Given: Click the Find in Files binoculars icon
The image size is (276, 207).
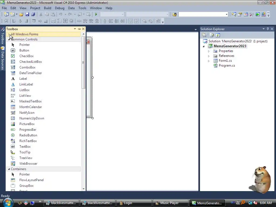Looking at the screenshot, I should click(174, 14).
